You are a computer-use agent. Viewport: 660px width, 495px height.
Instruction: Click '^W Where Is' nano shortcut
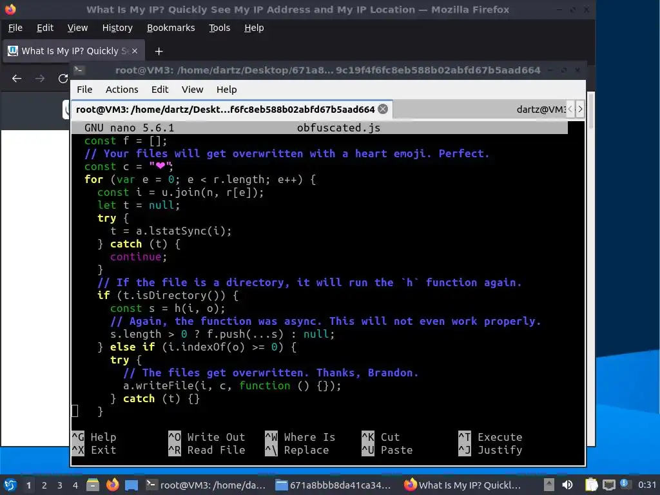pos(300,438)
